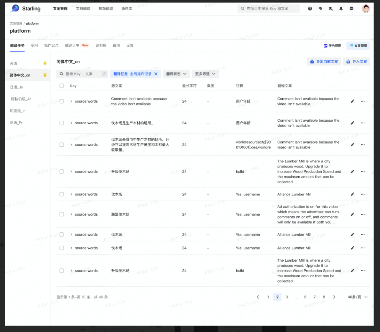Open the 翻译状态 dropdown filter

tap(176, 74)
